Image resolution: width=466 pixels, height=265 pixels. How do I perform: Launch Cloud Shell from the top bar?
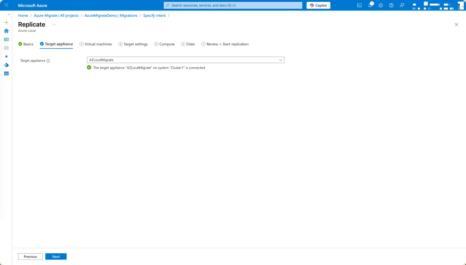click(360, 5)
